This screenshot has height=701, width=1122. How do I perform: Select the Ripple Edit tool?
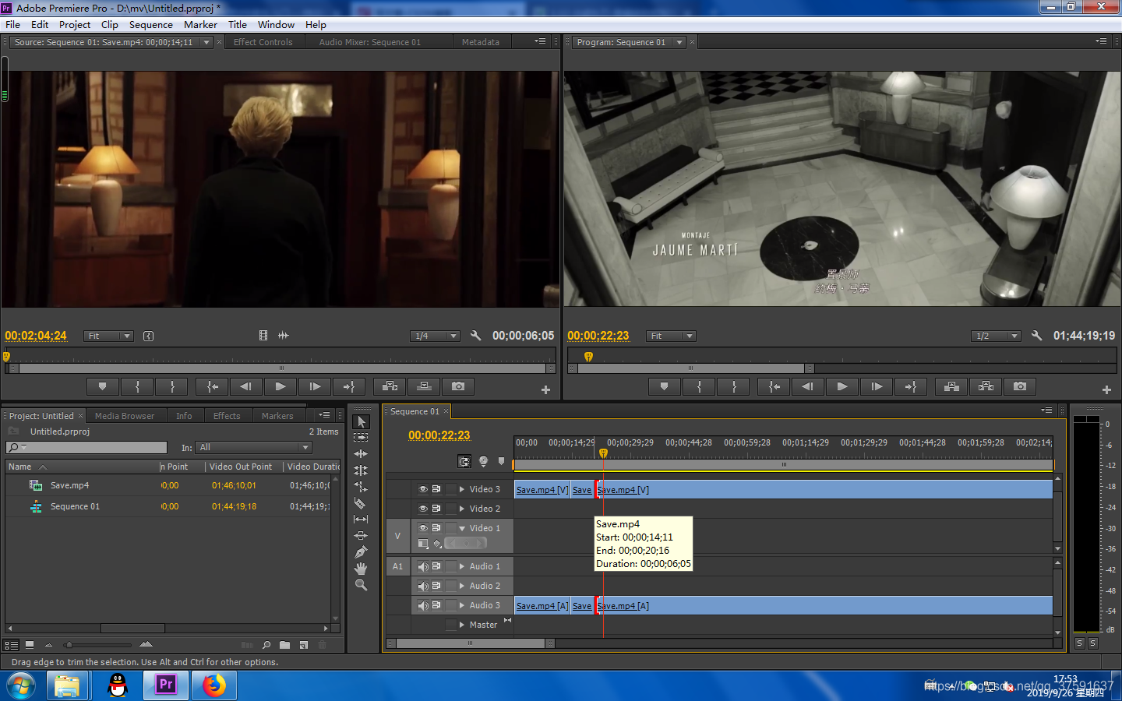pyautogui.click(x=361, y=454)
